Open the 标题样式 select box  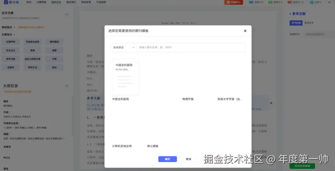pos(319,34)
